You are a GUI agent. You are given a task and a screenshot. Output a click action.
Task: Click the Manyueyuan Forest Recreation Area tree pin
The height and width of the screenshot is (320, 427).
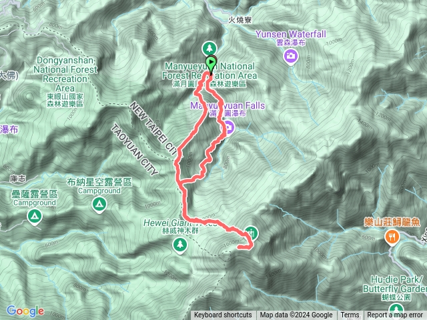tap(209, 49)
